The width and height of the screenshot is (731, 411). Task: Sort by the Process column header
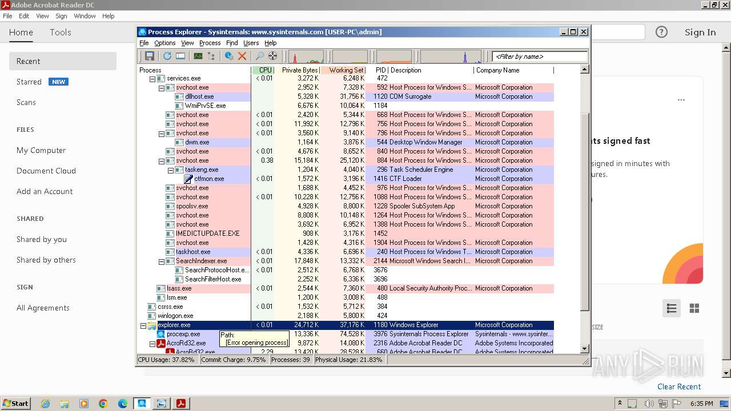click(x=194, y=70)
